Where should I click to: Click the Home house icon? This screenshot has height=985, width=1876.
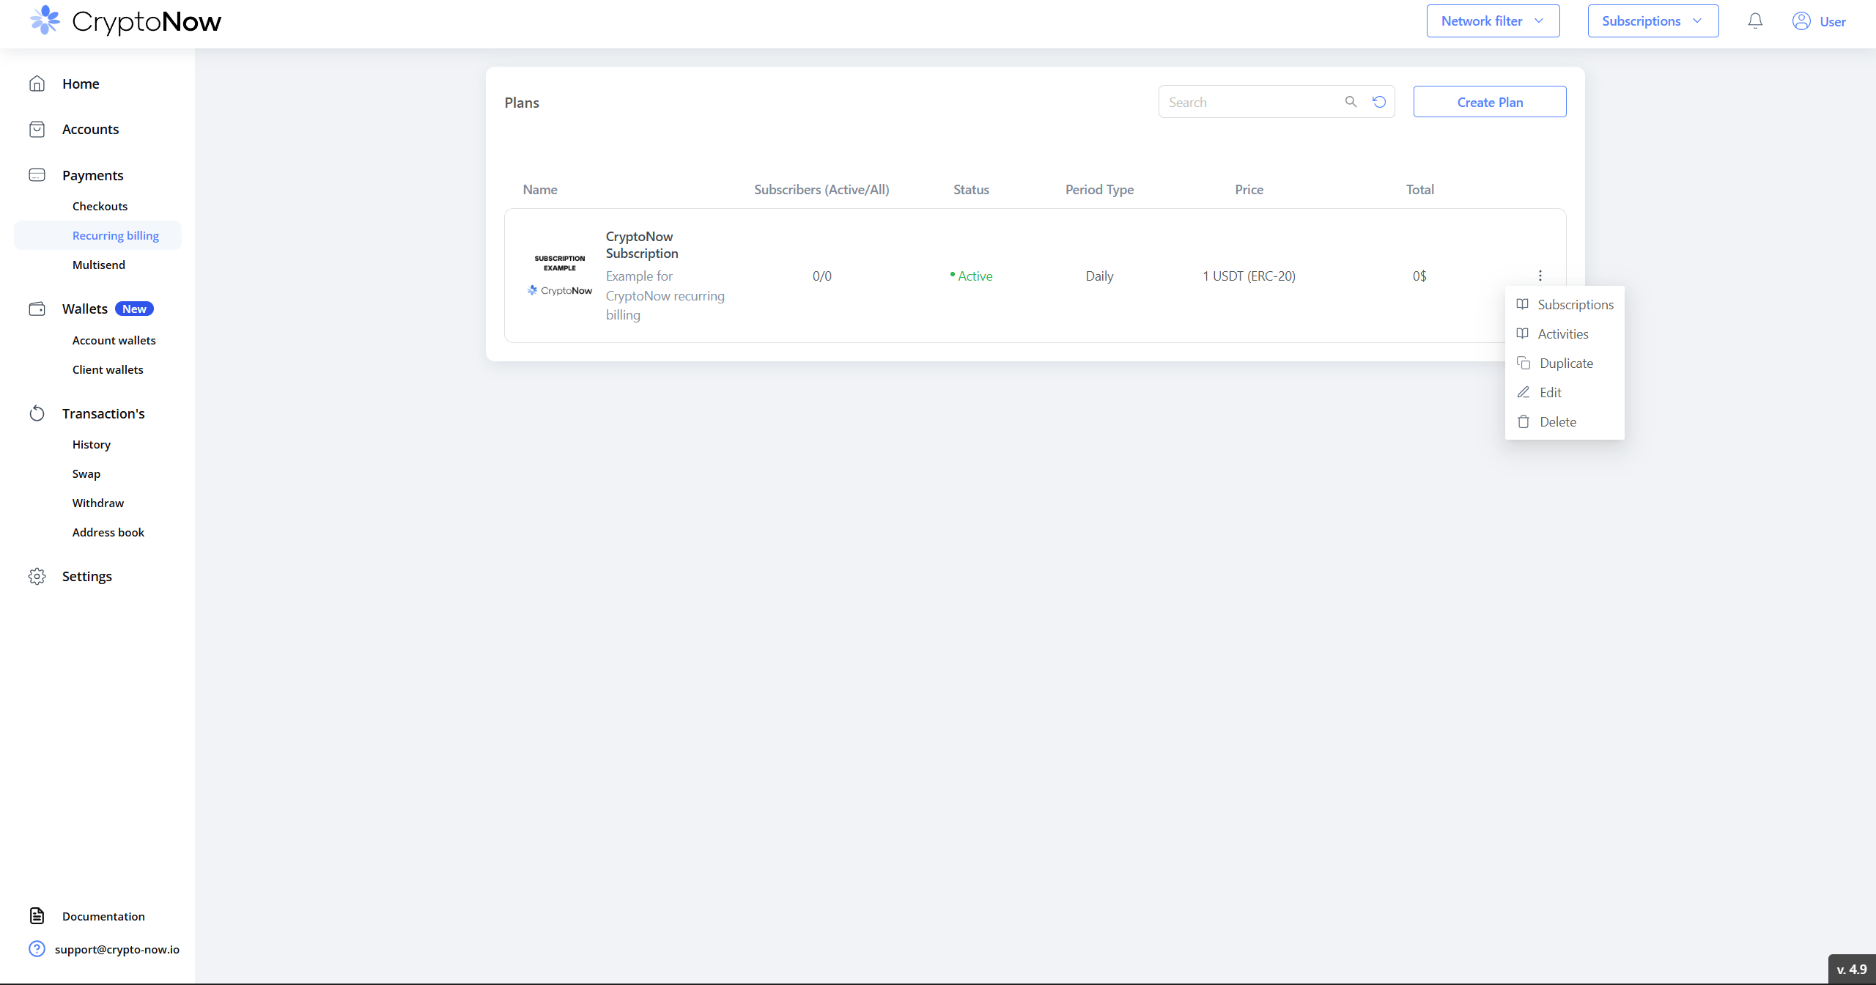click(x=37, y=84)
